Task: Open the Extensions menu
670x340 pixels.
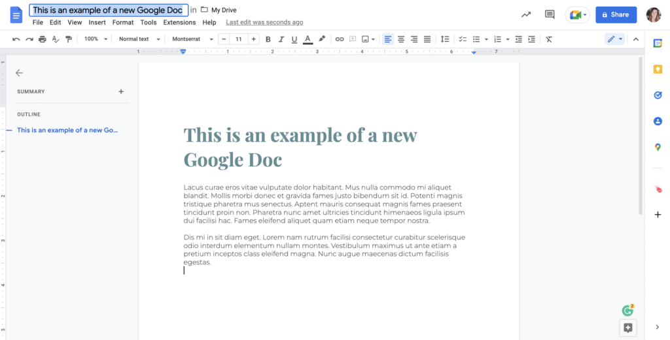Action: 179,22
